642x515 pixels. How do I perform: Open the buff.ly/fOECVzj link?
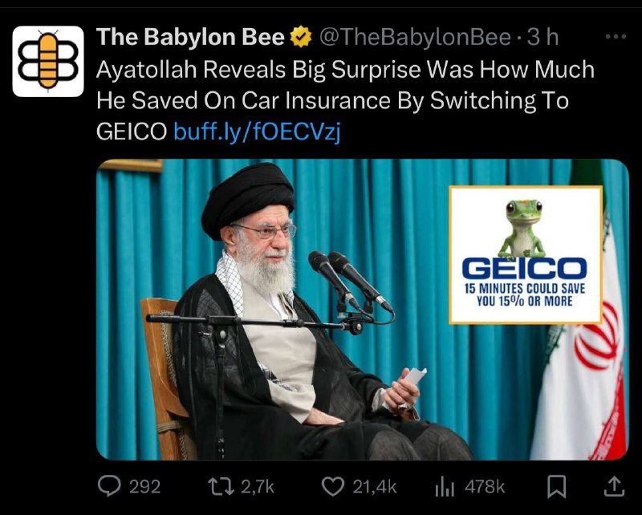(x=257, y=132)
